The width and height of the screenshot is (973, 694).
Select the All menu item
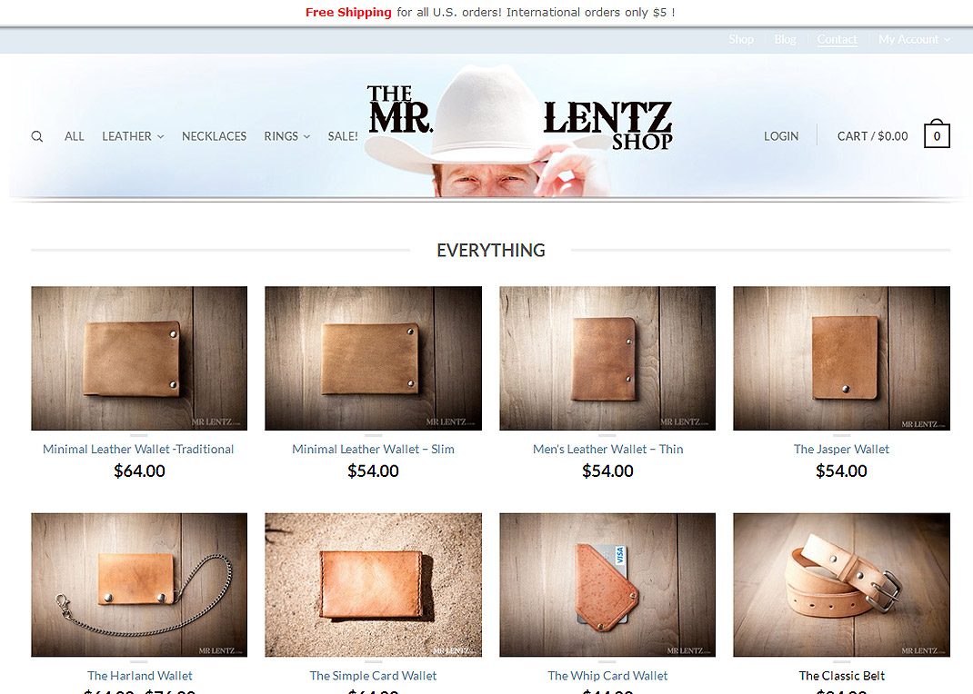(75, 136)
